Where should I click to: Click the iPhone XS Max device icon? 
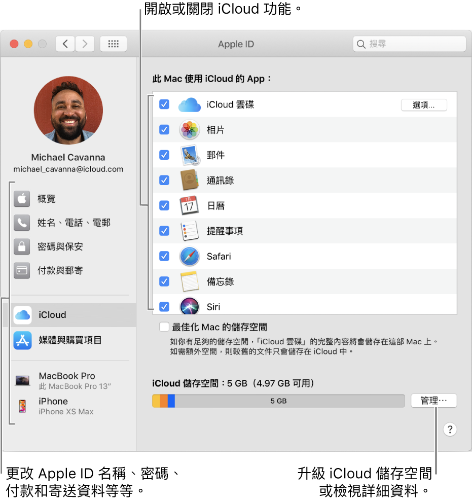(x=22, y=406)
